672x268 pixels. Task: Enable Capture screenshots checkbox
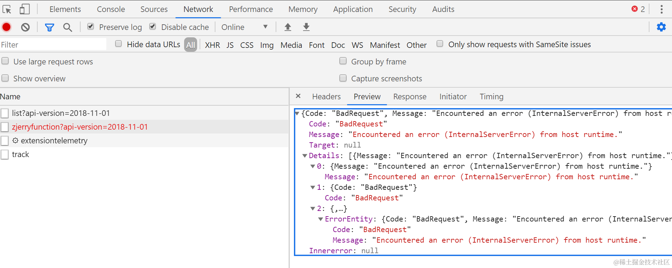point(343,78)
